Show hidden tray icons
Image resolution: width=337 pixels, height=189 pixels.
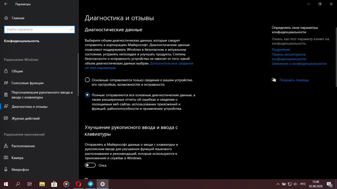click(x=278, y=184)
